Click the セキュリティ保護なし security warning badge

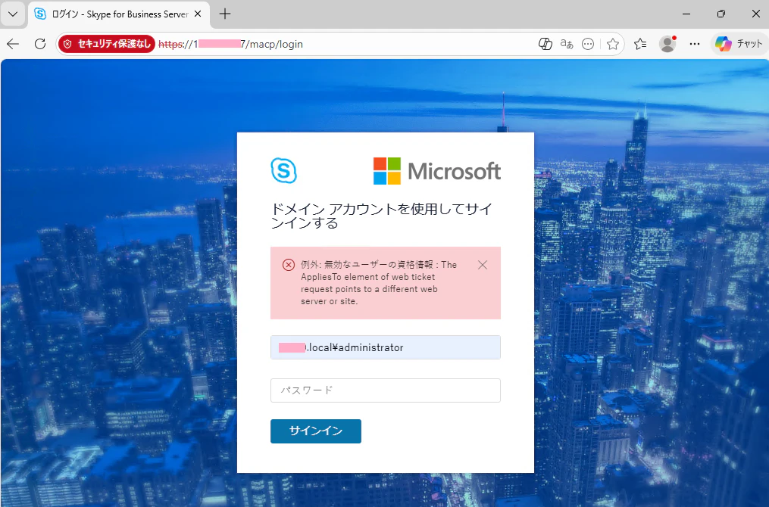[x=107, y=44]
